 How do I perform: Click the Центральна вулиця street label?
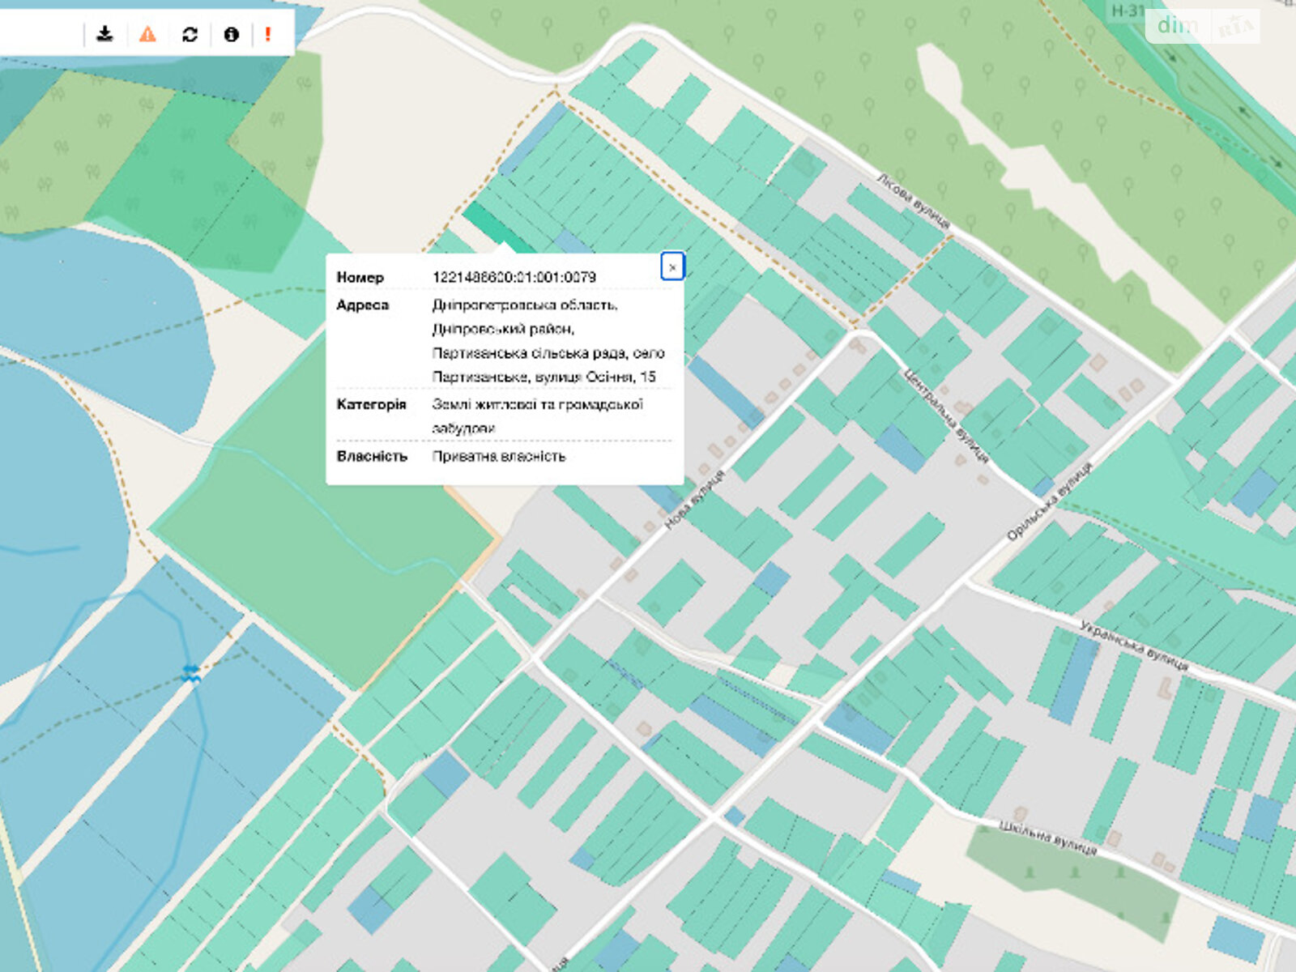click(945, 416)
